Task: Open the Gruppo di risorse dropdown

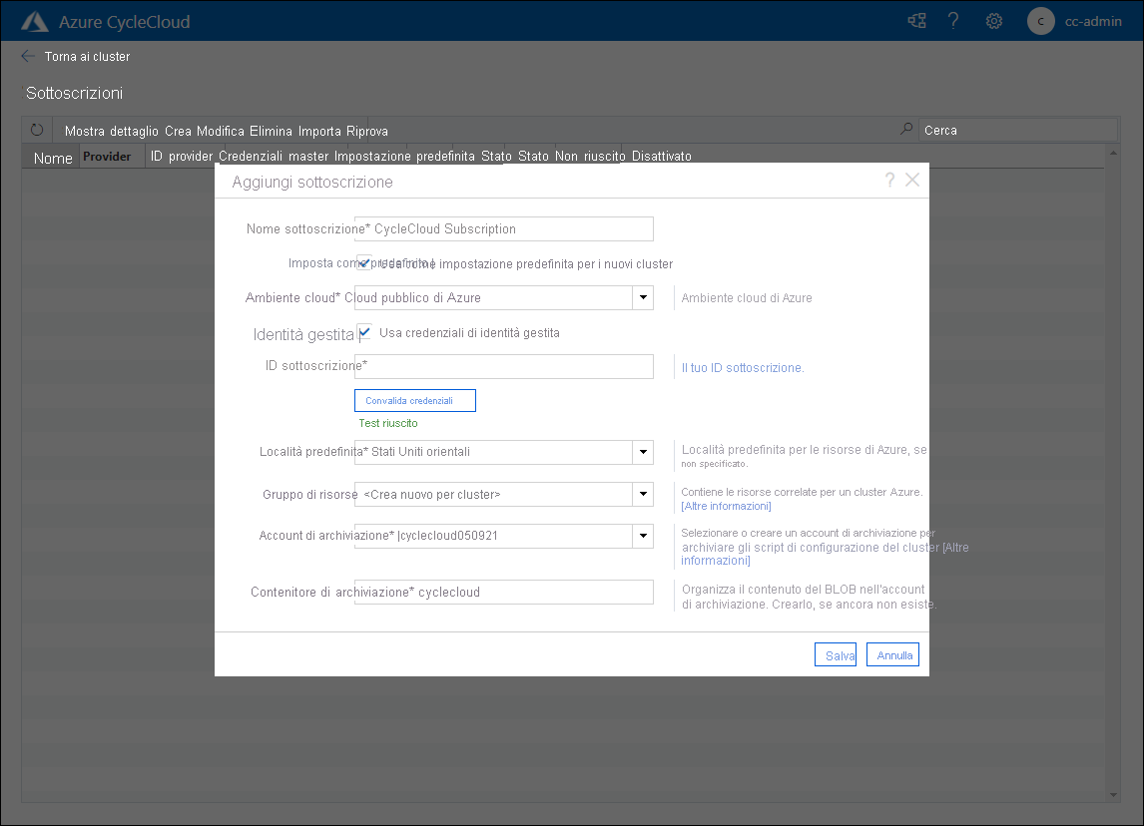Action: pyautogui.click(x=643, y=494)
